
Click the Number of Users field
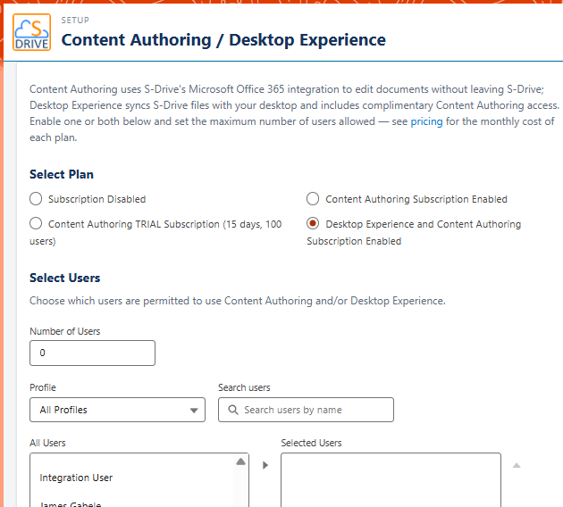pos(92,353)
